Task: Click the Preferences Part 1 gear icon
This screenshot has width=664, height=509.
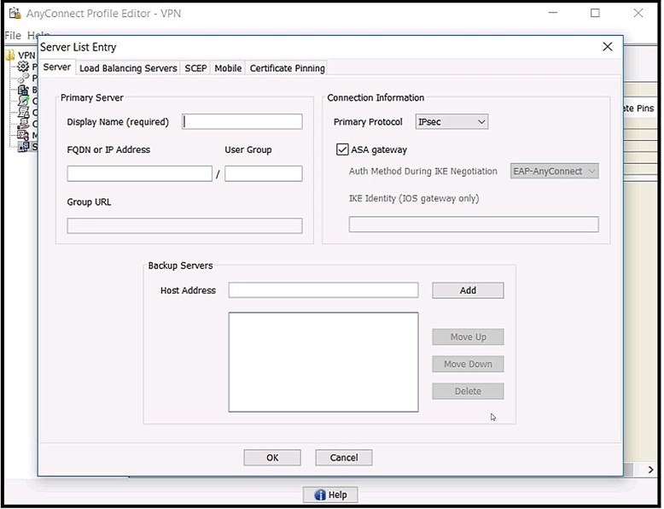Action: click(23, 67)
